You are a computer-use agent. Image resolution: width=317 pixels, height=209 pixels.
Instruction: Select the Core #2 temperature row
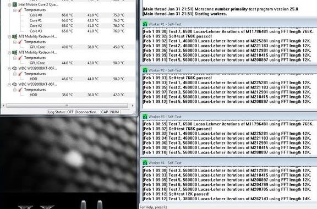(82, 26)
